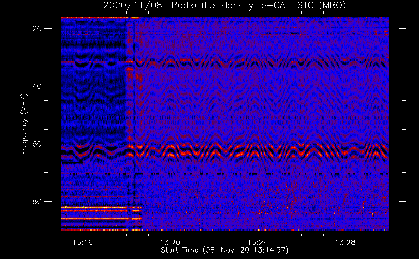Select the 80 MHz tick label
The width and height of the screenshot is (419, 259).
[x=37, y=201]
